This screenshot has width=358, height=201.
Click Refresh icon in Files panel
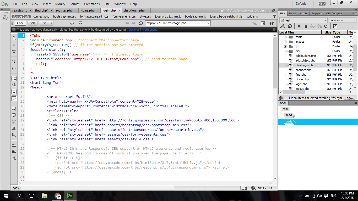[290, 26]
